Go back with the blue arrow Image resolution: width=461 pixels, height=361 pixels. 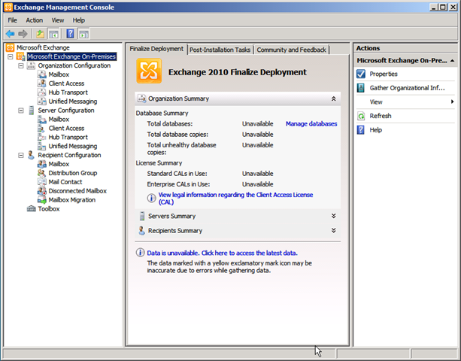click(x=10, y=34)
